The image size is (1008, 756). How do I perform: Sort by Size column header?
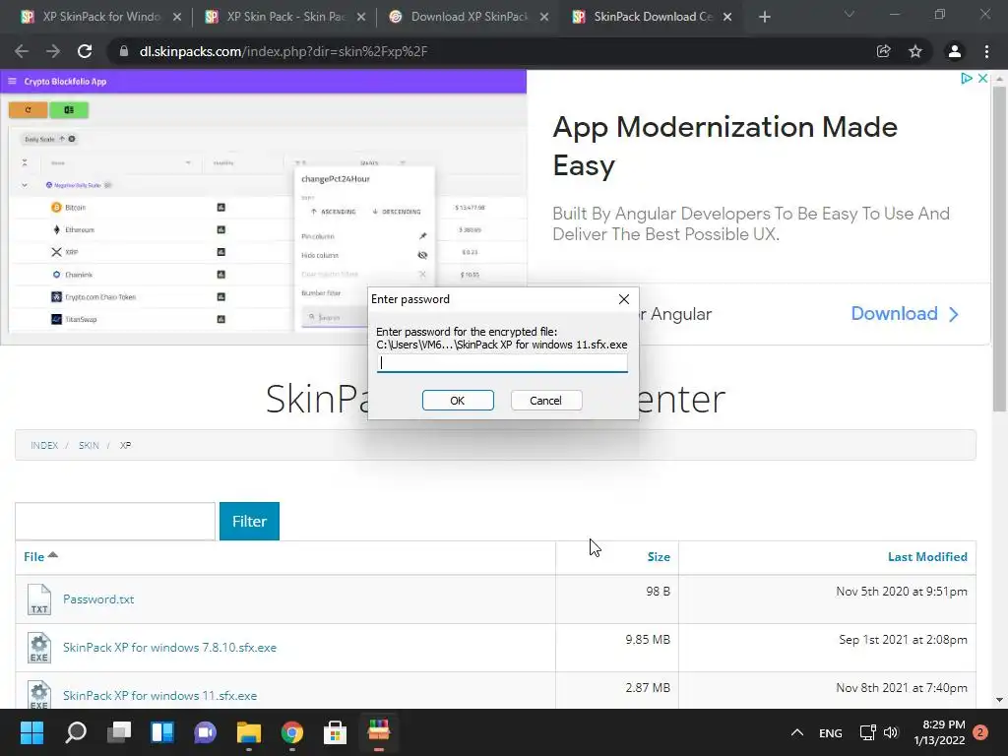coord(659,557)
